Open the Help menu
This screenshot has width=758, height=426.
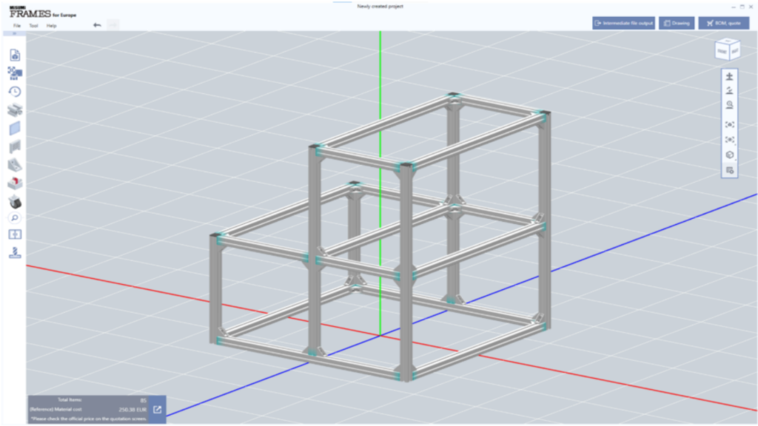tap(52, 26)
